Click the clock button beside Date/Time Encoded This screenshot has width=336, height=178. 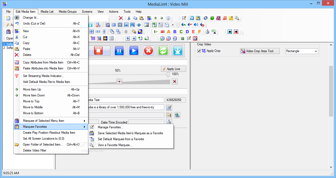coord(169,122)
